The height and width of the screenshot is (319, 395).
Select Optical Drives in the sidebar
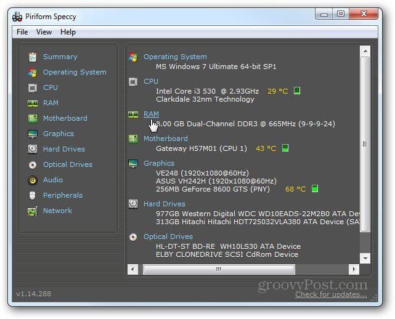click(x=68, y=164)
